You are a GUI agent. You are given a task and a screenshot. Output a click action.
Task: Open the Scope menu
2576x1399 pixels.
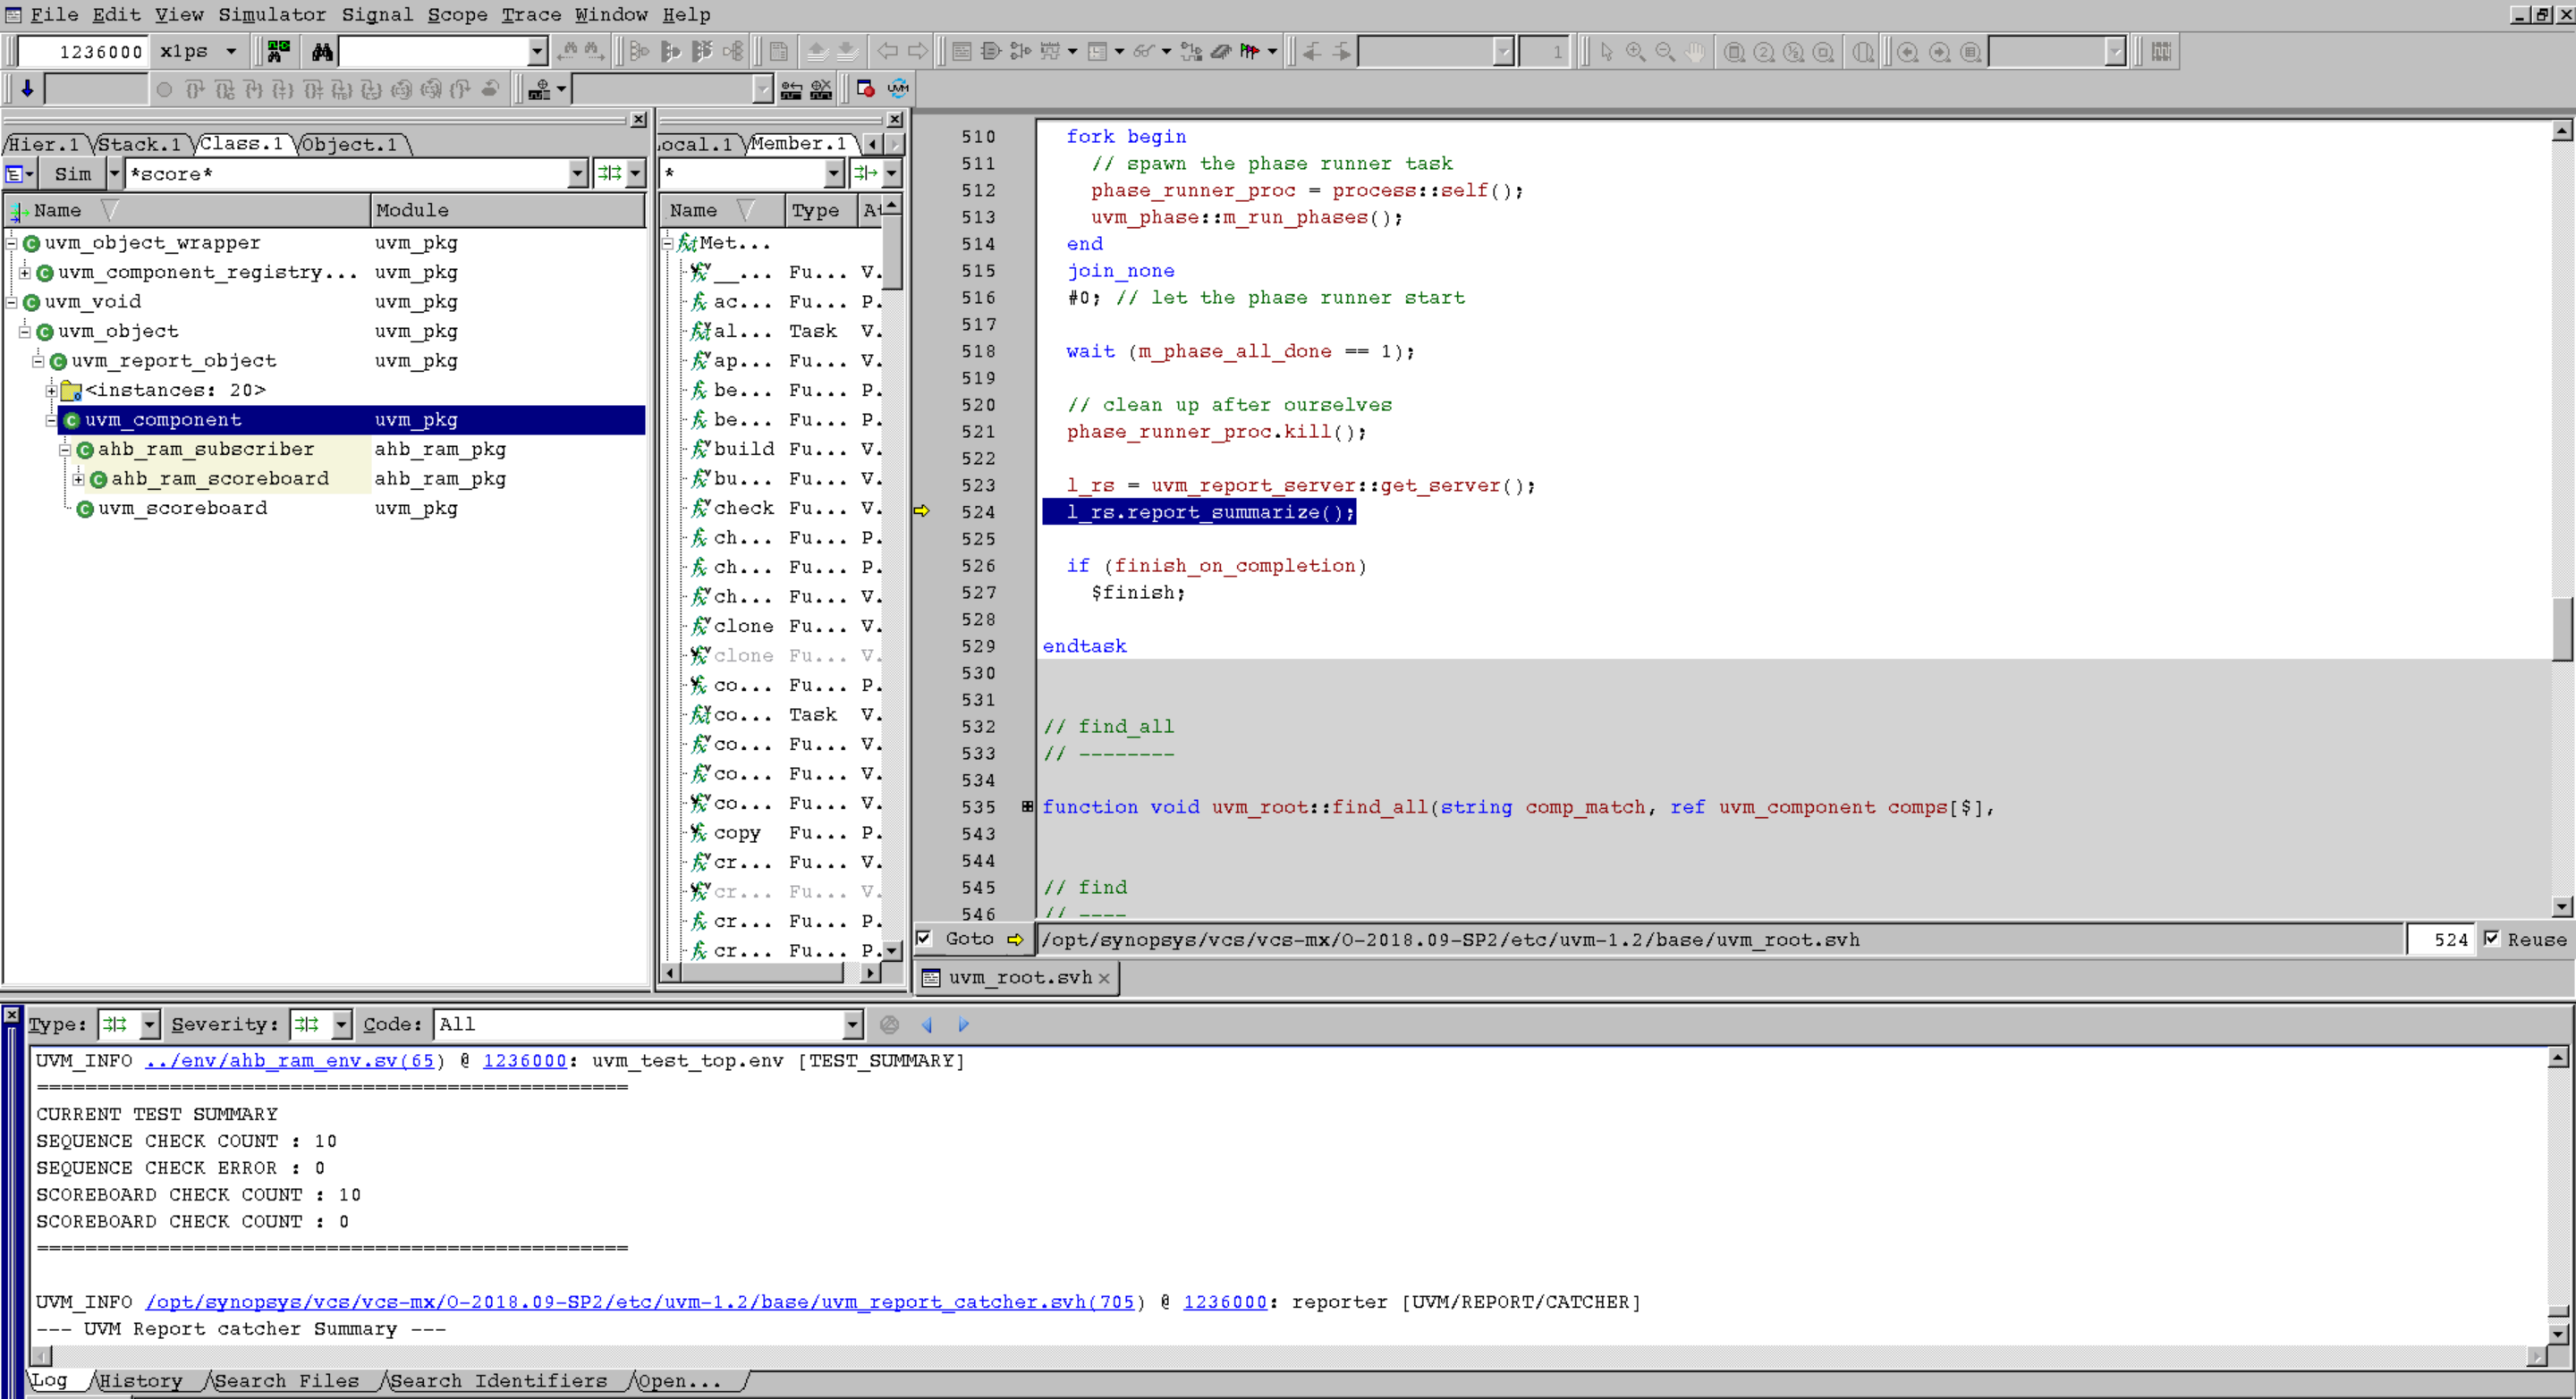pyautogui.click(x=457, y=14)
